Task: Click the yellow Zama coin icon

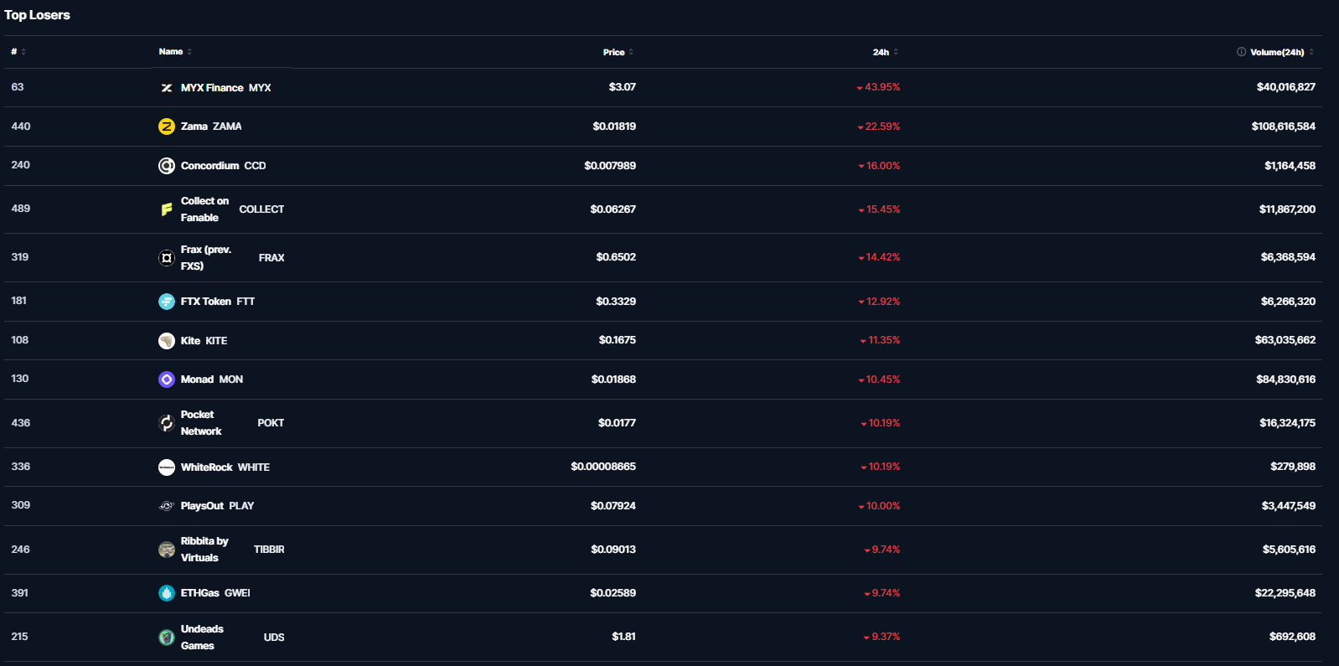Action: tap(167, 126)
